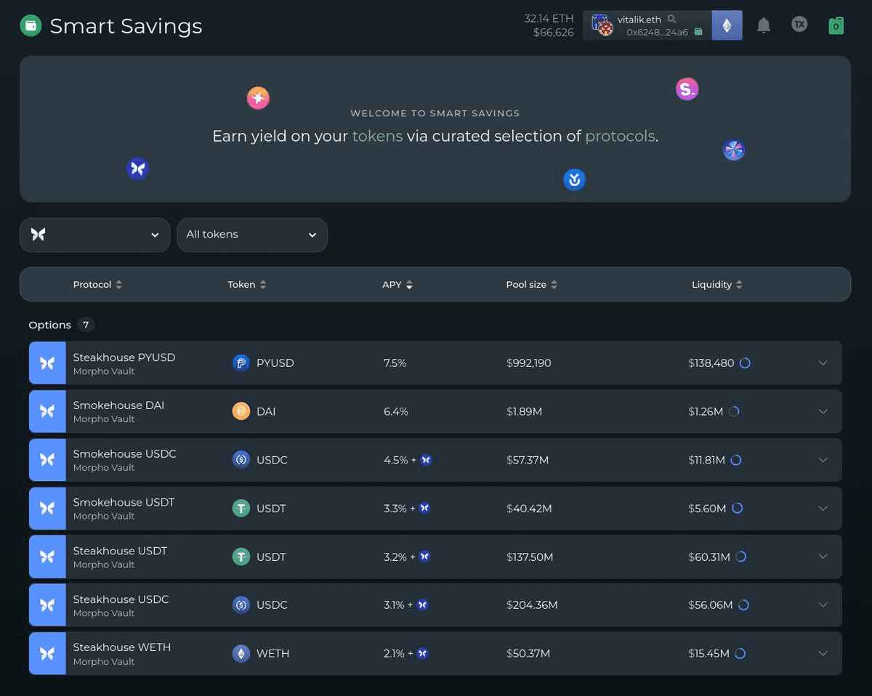
Task: Click the search icon beside vitalik.eth
Action: pos(671,19)
